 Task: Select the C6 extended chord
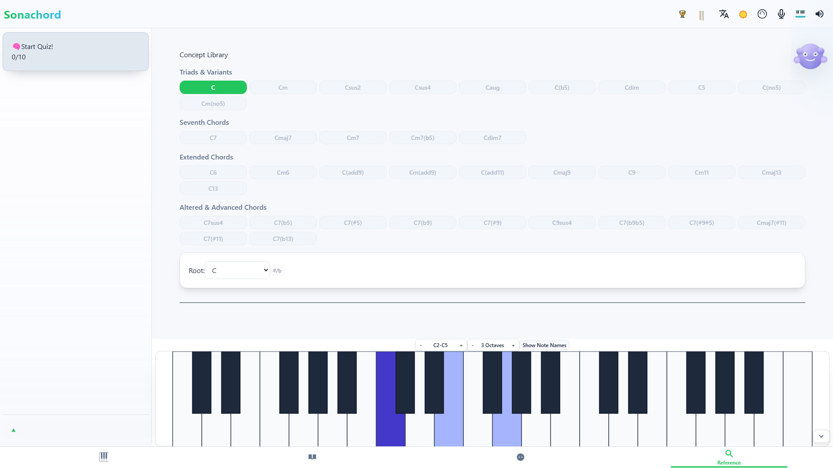pyautogui.click(x=213, y=172)
